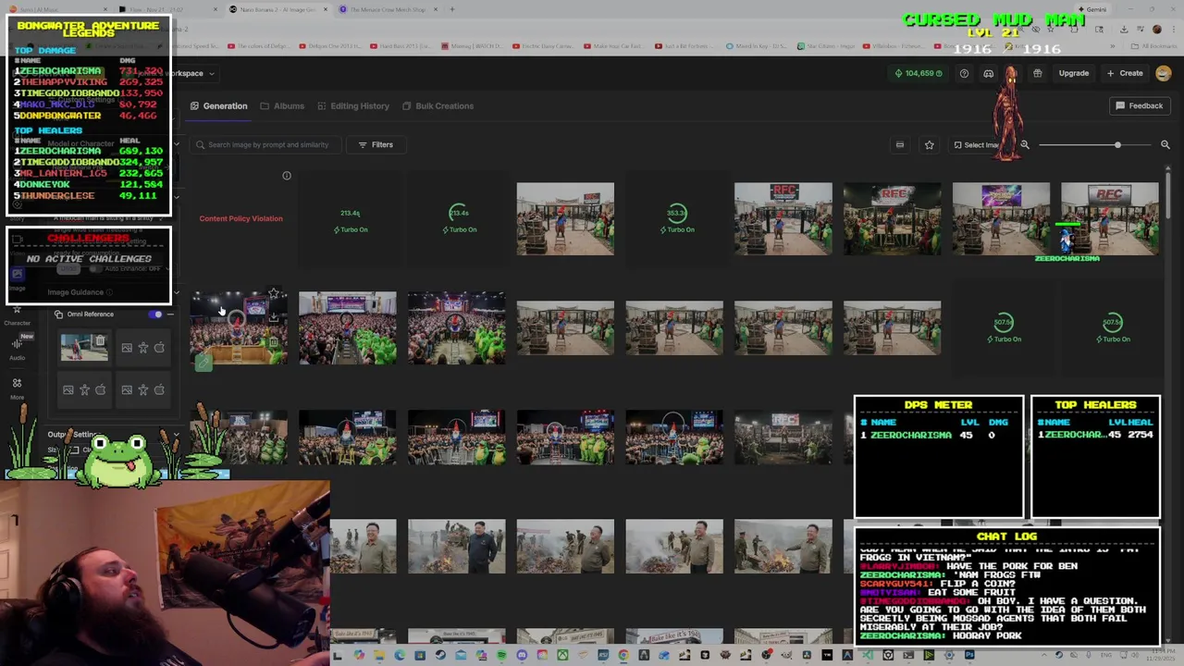Open the Filters dropdown
This screenshot has height=666, width=1184.
[376, 144]
